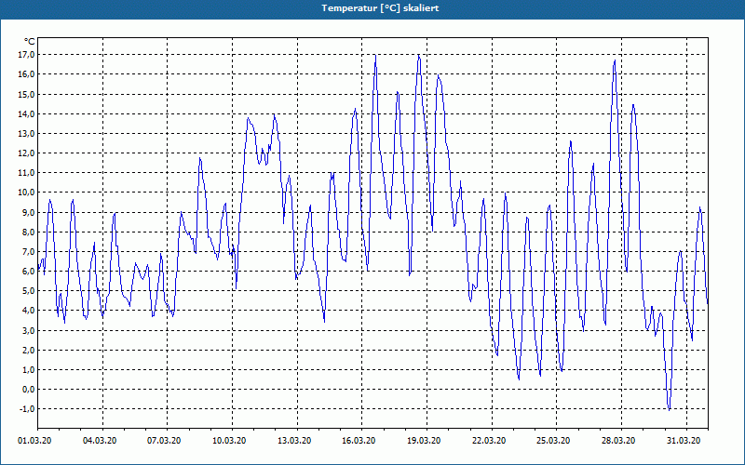Click the 8,0 y-axis label
The image size is (745, 465).
(x=29, y=232)
